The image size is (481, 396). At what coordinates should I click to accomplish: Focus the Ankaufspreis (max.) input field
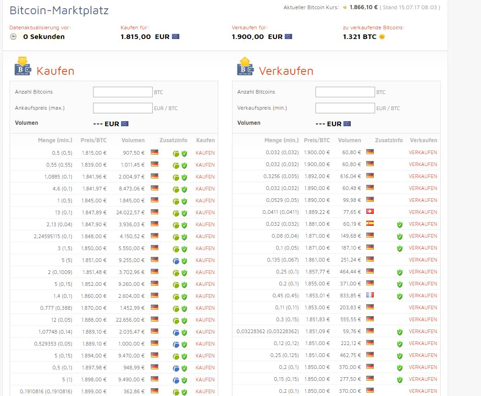(x=123, y=108)
